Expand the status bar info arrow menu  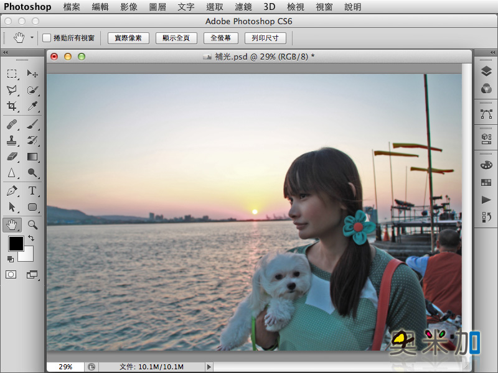(209, 367)
